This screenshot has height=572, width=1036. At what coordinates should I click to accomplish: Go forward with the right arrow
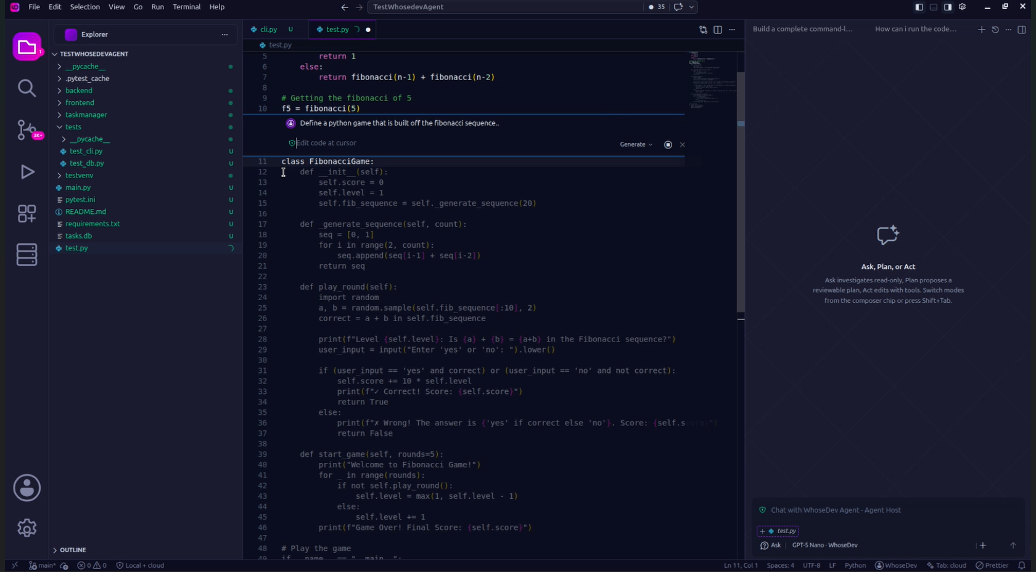point(360,7)
